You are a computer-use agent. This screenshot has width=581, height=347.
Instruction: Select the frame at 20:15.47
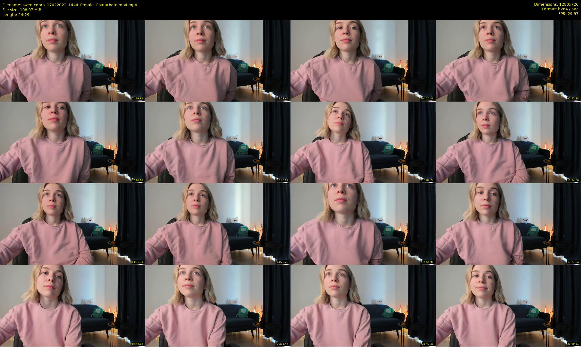(218, 306)
